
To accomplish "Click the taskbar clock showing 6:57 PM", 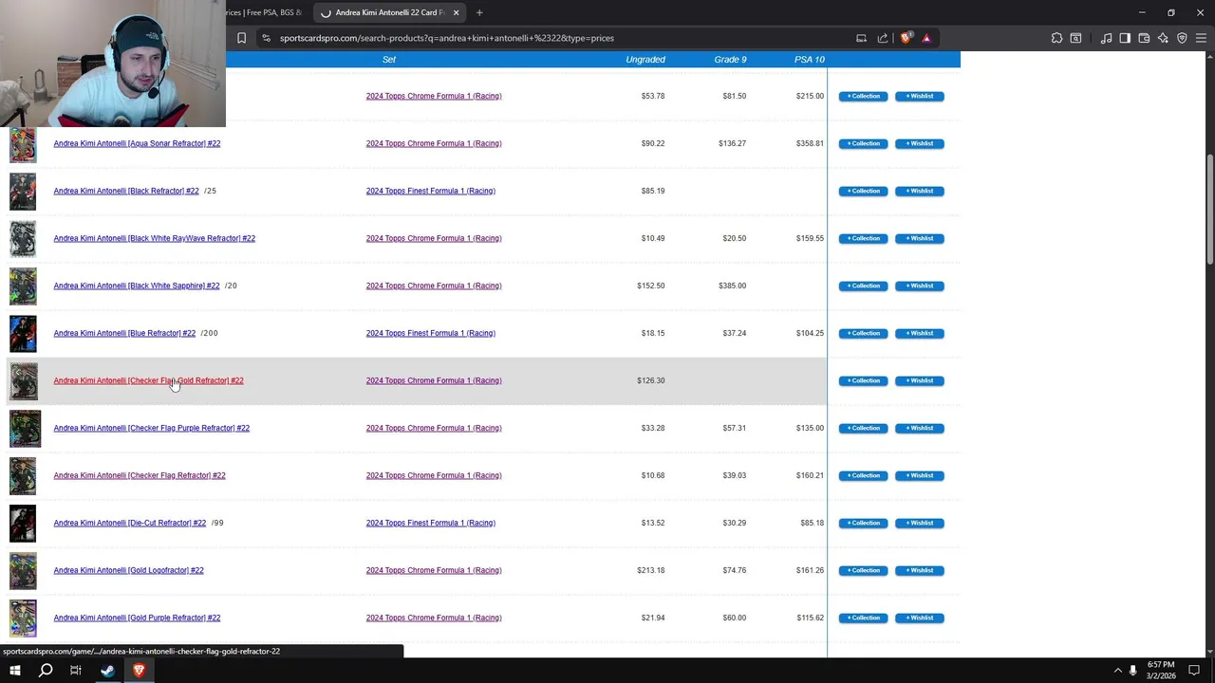I will (x=1160, y=671).
